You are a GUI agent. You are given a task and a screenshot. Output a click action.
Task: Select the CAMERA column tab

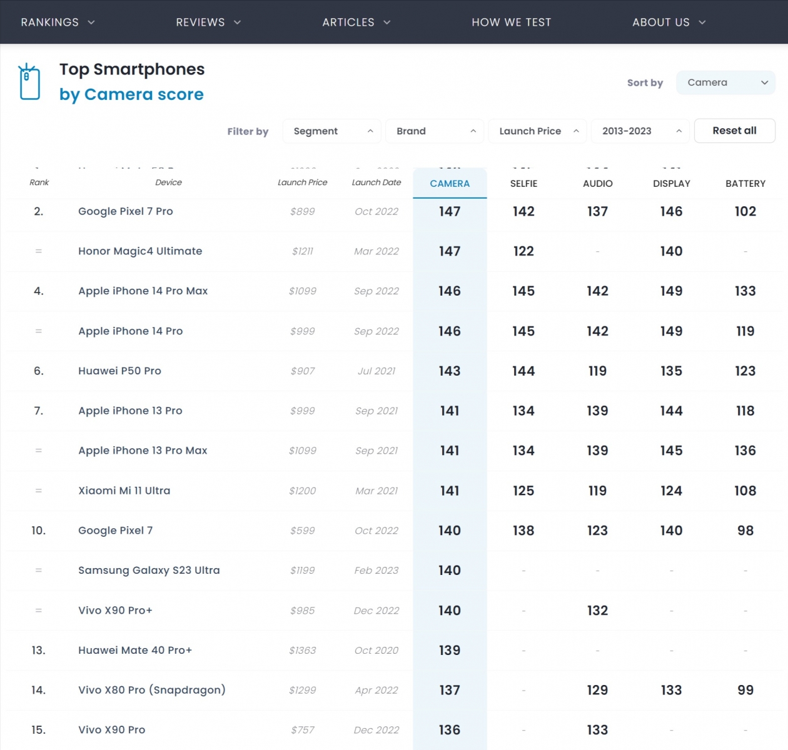[x=450, y=184]
